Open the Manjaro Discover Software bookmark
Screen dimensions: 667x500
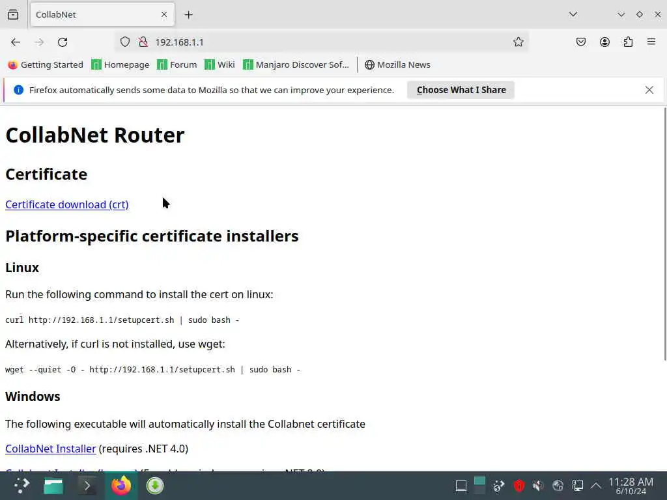click(x=296, y=64)
